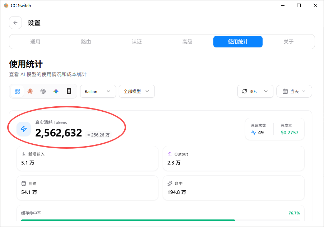
Task: Click the 设置 page title
Action: coord(34,23)
